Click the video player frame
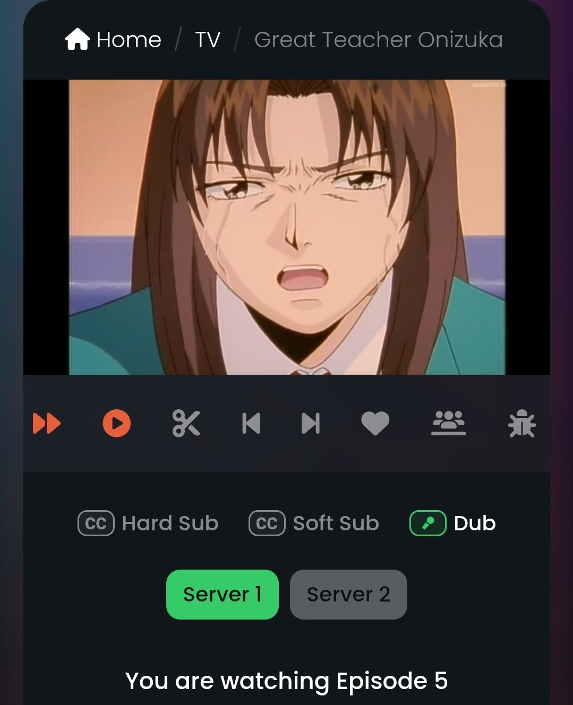 [x=287, y=227]
